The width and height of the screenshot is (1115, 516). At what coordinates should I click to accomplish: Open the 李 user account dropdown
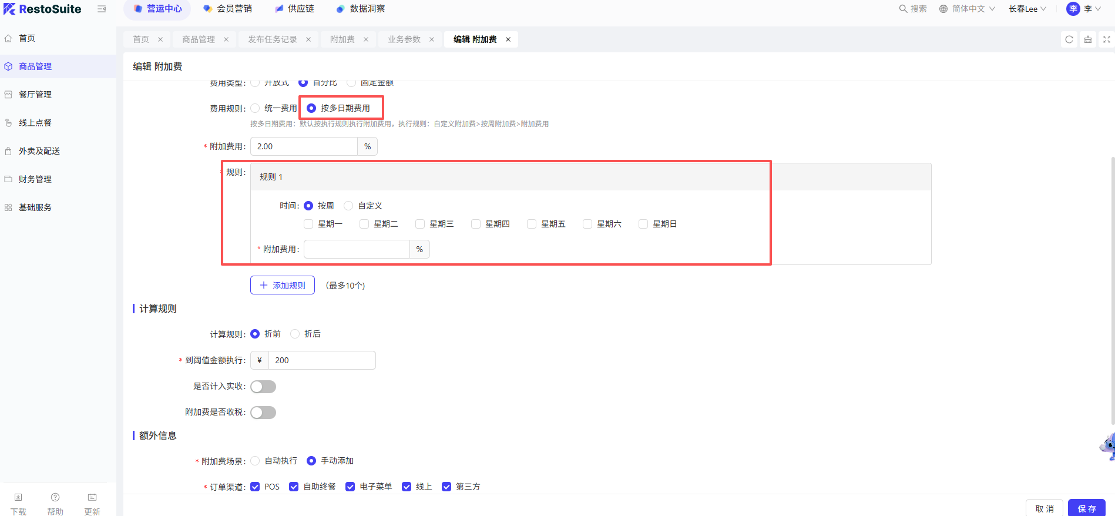coord(1083,9)
